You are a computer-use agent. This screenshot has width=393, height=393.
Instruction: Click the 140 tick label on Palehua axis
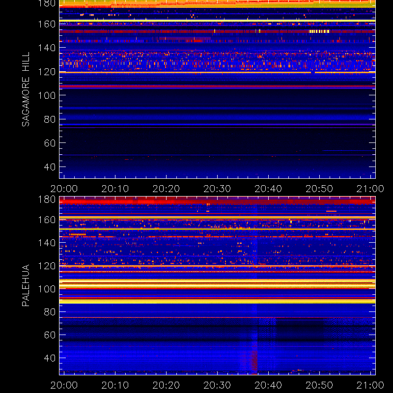coord(47,243)
